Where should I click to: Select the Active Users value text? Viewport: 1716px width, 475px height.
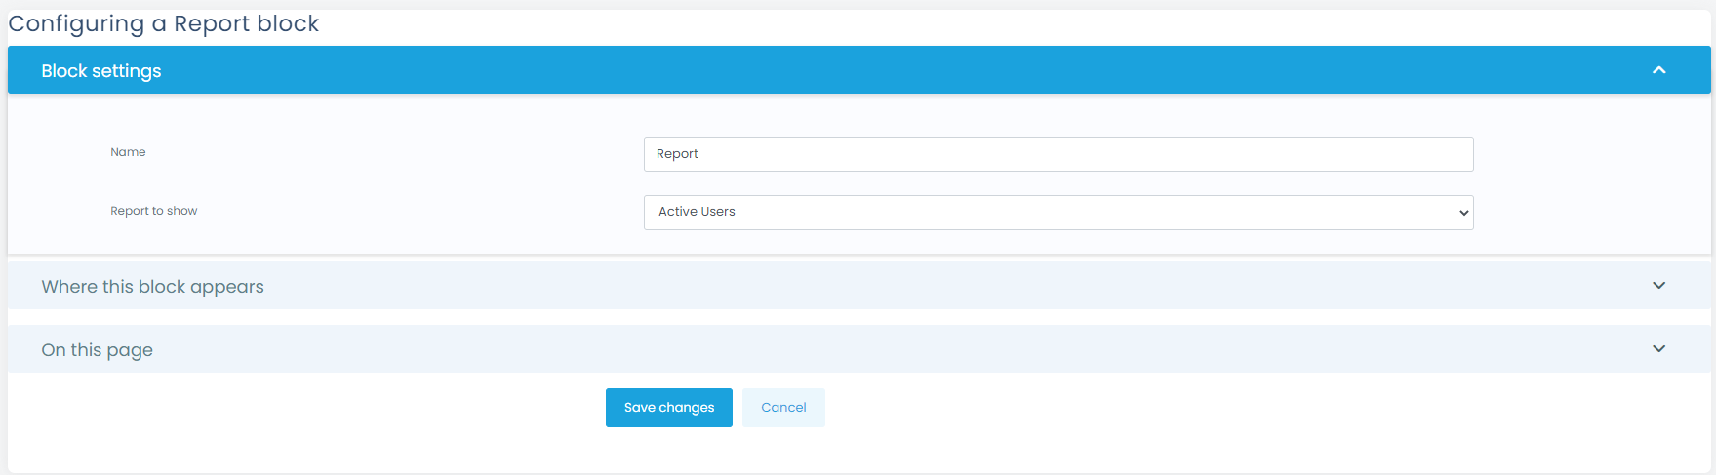pyautogui.click(x=697, y=212)
